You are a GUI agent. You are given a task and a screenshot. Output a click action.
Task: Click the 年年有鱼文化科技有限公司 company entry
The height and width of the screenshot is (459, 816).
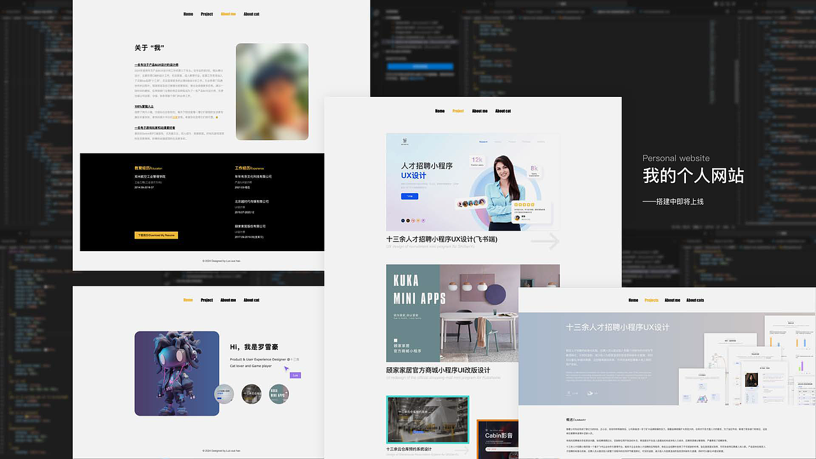(x=253, y=177)
